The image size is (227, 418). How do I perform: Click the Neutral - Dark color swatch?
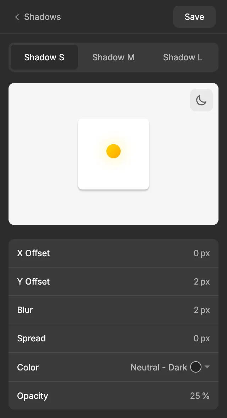click(195, 367)
